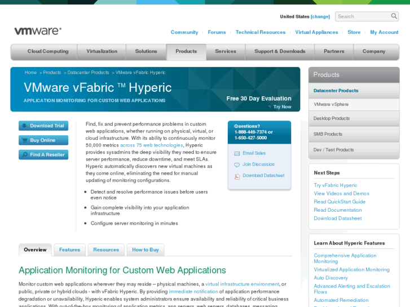The width and height of the screenshot is (410, 307).
Task: Click the Datacenter Products breadcrumb
Action: point(88,72)
